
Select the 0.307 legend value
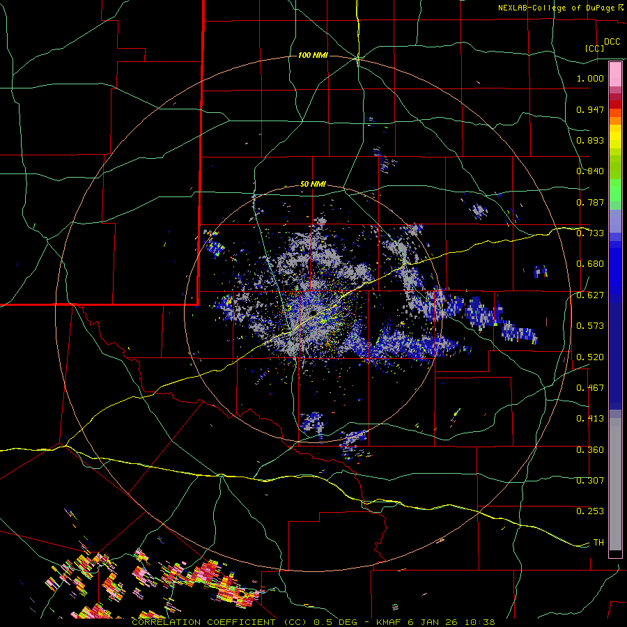590,481
